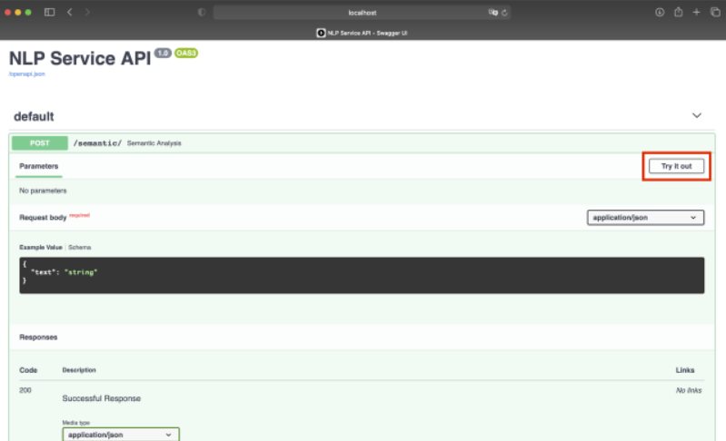Switch to the Example Value tab
726x441 pixels.
point(41,248)
